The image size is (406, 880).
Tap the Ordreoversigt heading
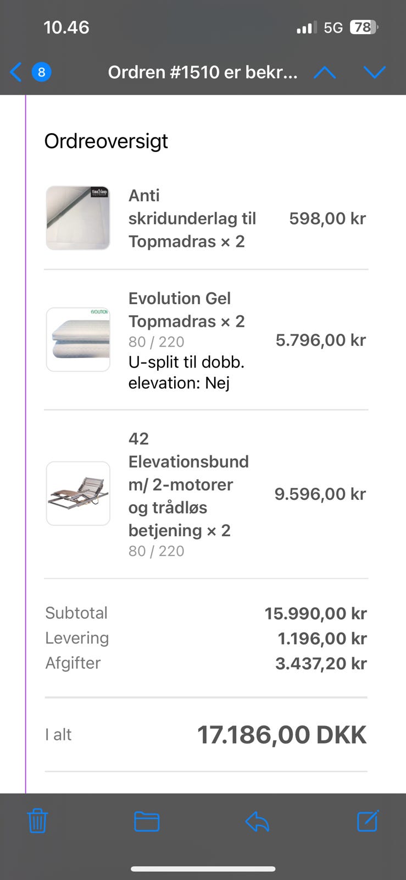point(106,141)
